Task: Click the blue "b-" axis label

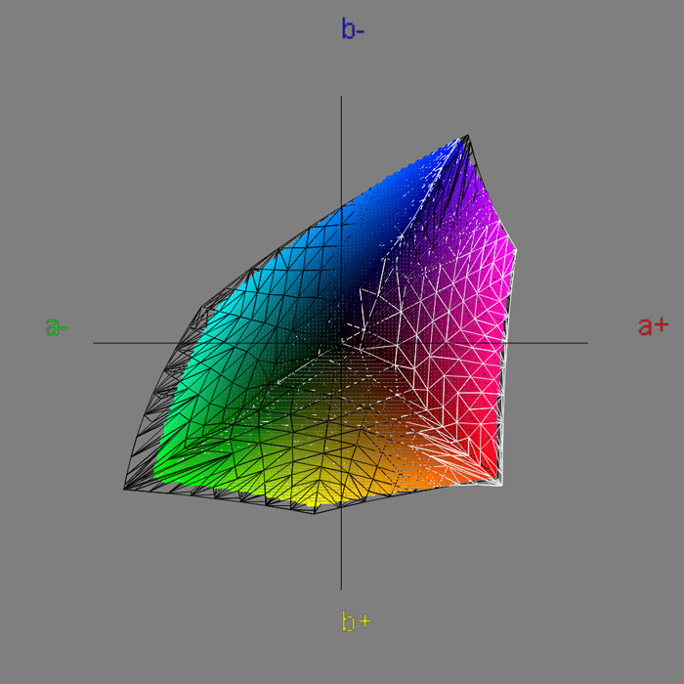Action: click(353, 29)
